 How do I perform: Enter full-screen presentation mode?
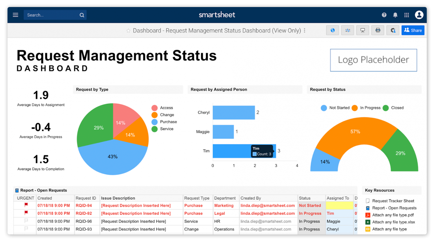tap(363, 30)
